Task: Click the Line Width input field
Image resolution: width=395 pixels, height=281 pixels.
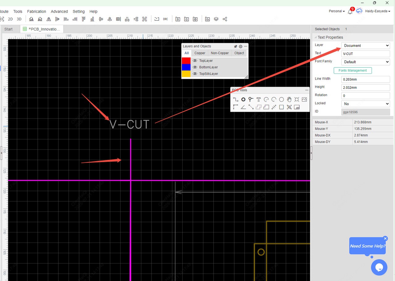Action: pyautogui.click(x=366, y=79)
